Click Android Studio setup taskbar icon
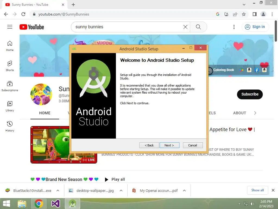278x209 pixels. (72, 204)
